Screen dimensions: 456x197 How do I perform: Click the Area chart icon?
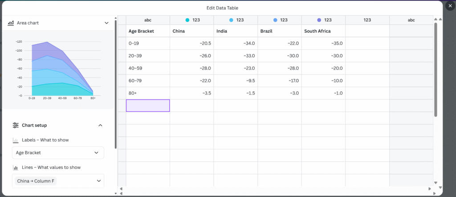[x=11, y=23]
